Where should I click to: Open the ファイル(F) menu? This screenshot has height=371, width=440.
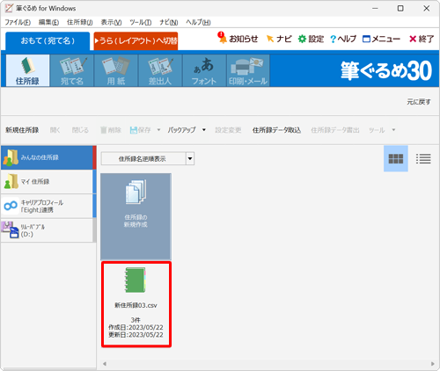tap(18, 22)
